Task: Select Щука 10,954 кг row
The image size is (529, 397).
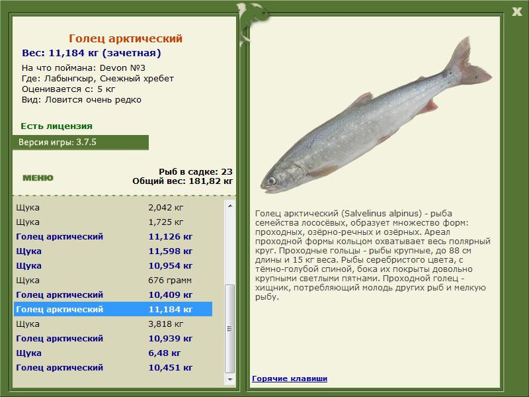Action: coord(113,266)
